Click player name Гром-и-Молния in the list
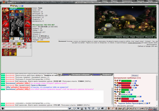This screenshot has height=111, width=159. [x=129, y=97]
